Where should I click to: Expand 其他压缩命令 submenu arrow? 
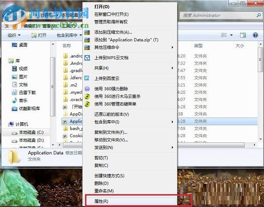tap(172, 47)
